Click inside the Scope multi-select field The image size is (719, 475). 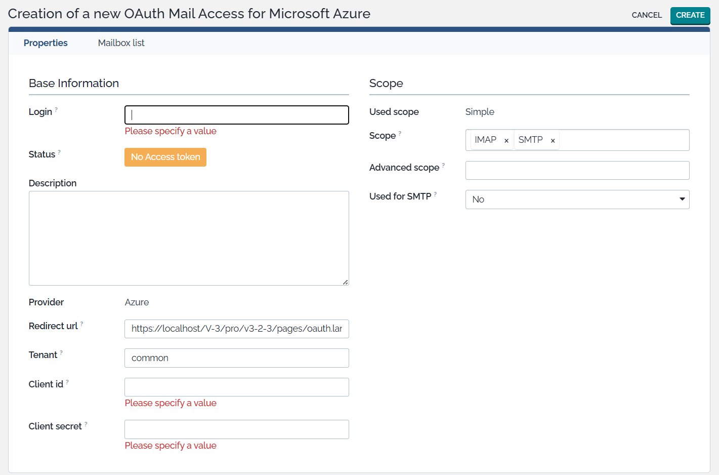click(x=622, y=140)
